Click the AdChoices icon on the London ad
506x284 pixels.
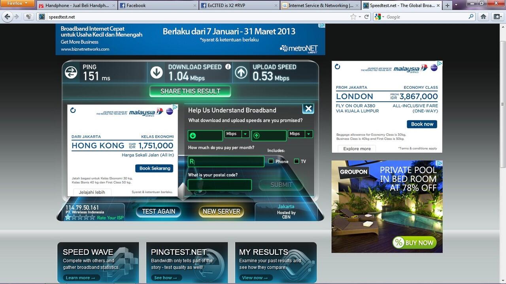point(439,64)
